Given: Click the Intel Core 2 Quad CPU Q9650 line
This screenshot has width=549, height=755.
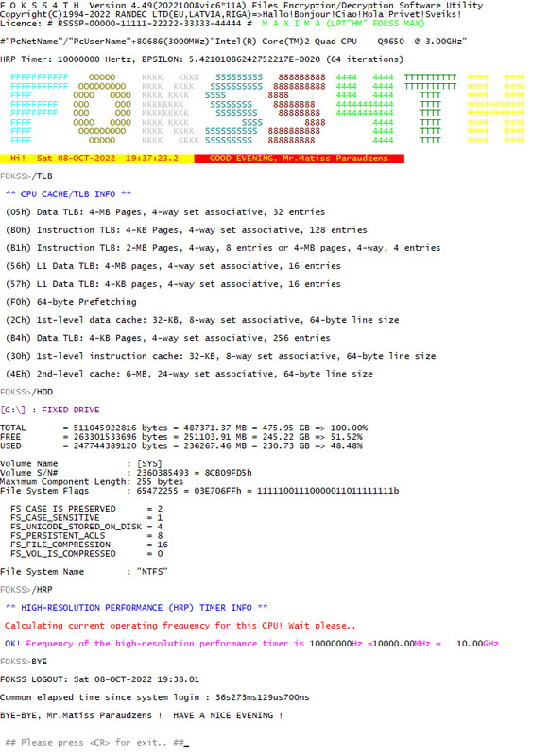Looking at the screenshot, I should click(x=233, y=42).
